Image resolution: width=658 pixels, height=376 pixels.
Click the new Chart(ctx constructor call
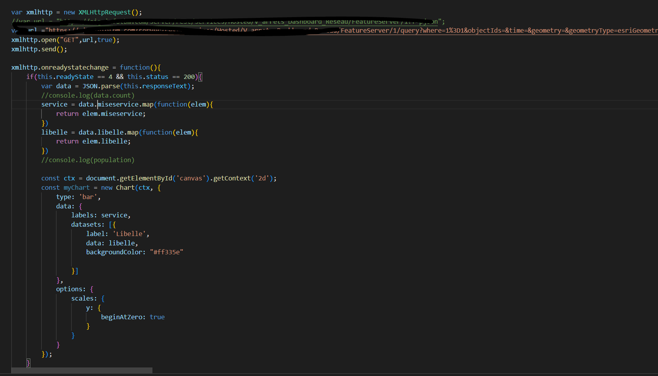(128, 187)
